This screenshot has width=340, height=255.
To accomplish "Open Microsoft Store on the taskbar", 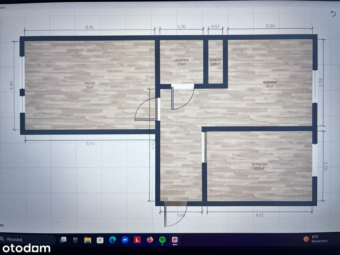I will (100, 240).
